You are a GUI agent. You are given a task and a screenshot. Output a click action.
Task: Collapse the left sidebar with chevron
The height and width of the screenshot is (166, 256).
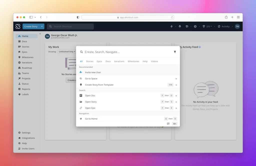(40, 34)
